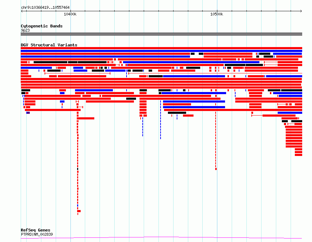Select the Cytogenetic Bands track title

pos(42,26)
